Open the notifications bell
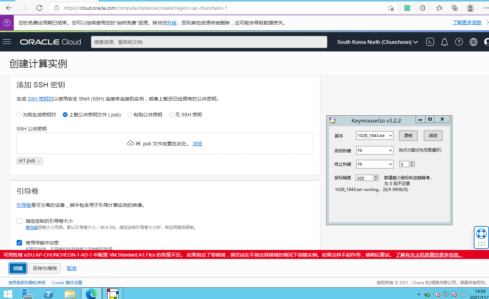The width and height of the screenshot is (489, 299). coord(445,42)
